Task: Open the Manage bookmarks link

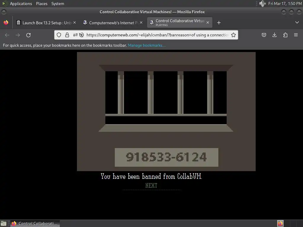Action: coord(147,45)
